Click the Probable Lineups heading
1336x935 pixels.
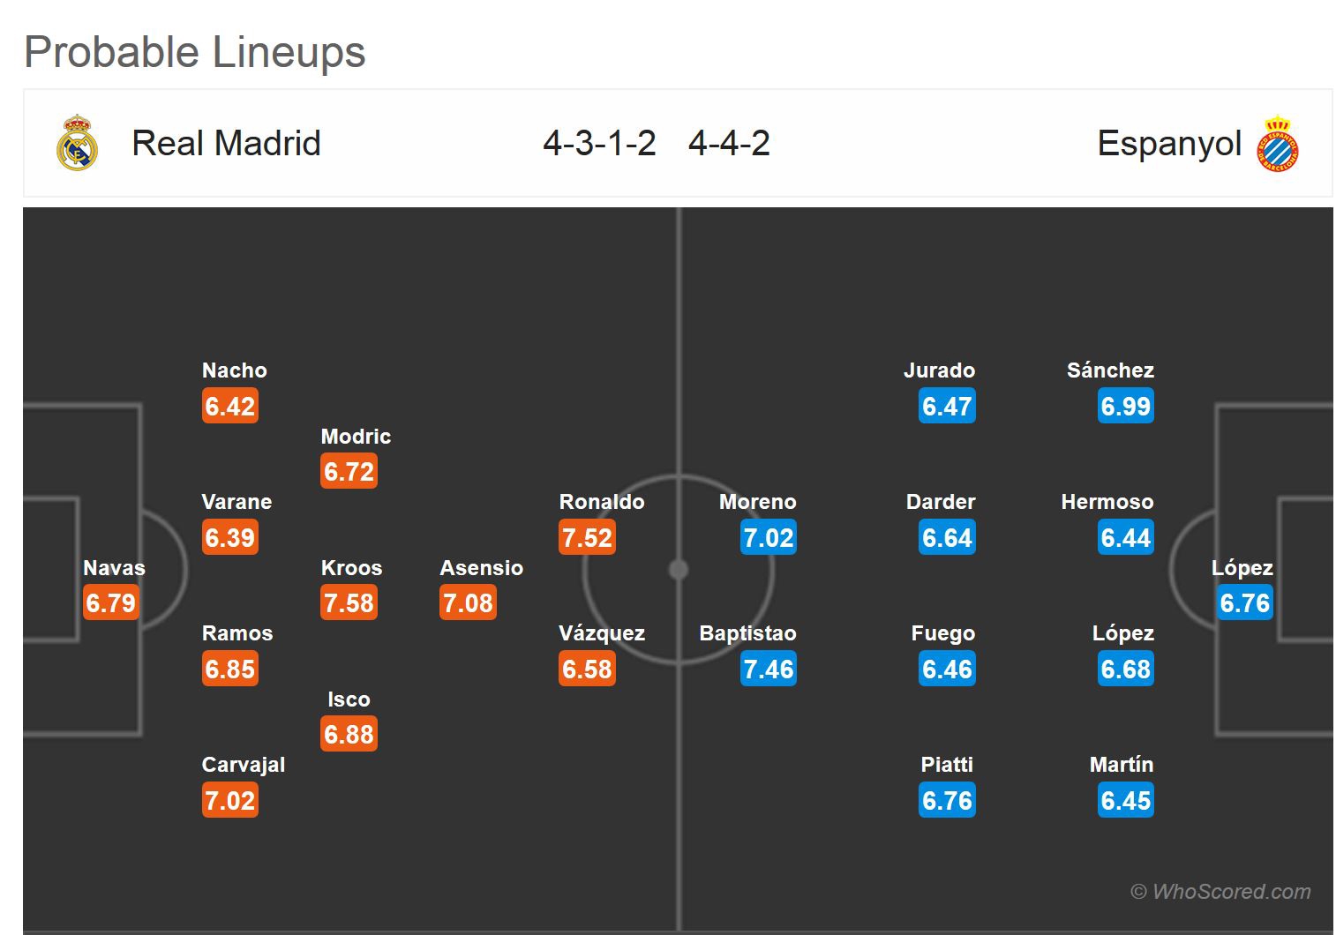coord(195,52)
